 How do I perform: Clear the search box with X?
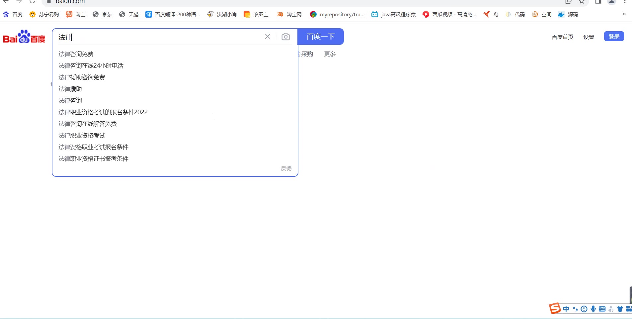(x=268, y=37)
